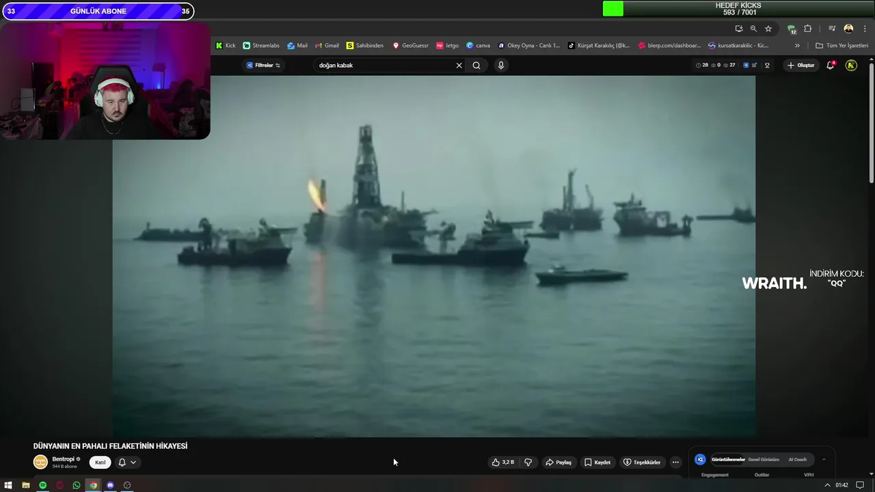
Task: Click the award ribbon icon left of Oluştur
Action: pos(767,65)
